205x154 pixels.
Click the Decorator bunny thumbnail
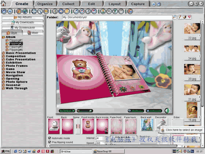click(161, 124)
